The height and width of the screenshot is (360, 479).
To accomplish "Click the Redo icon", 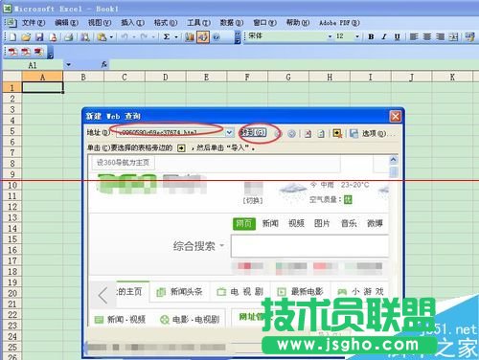I will point(144,37).
